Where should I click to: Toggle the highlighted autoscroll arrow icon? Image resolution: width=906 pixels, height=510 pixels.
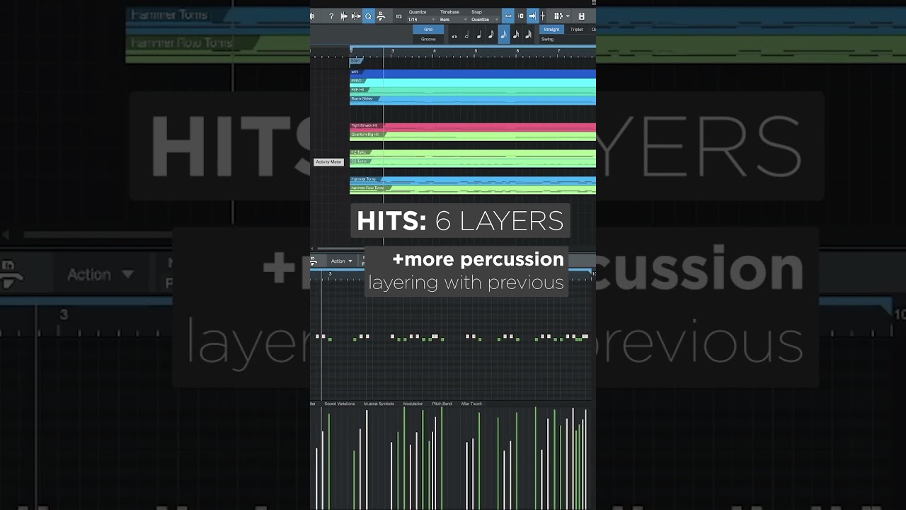tap(532, 16)
